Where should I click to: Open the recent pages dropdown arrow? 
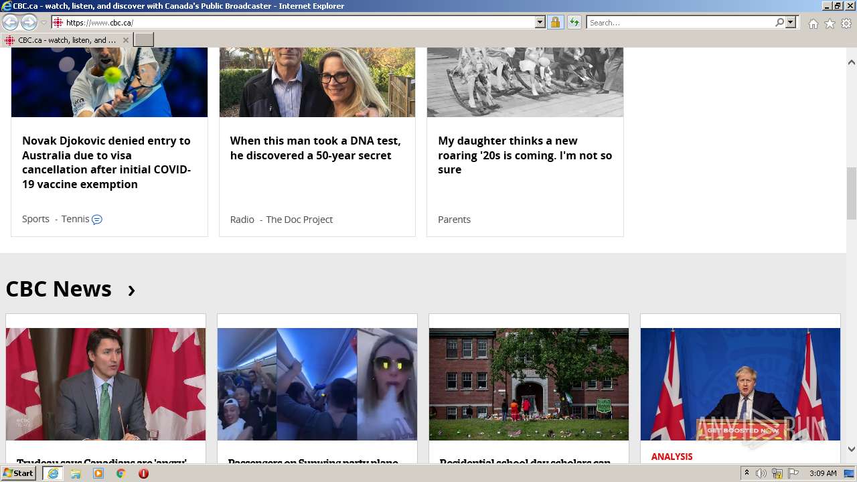pos(44,23)
